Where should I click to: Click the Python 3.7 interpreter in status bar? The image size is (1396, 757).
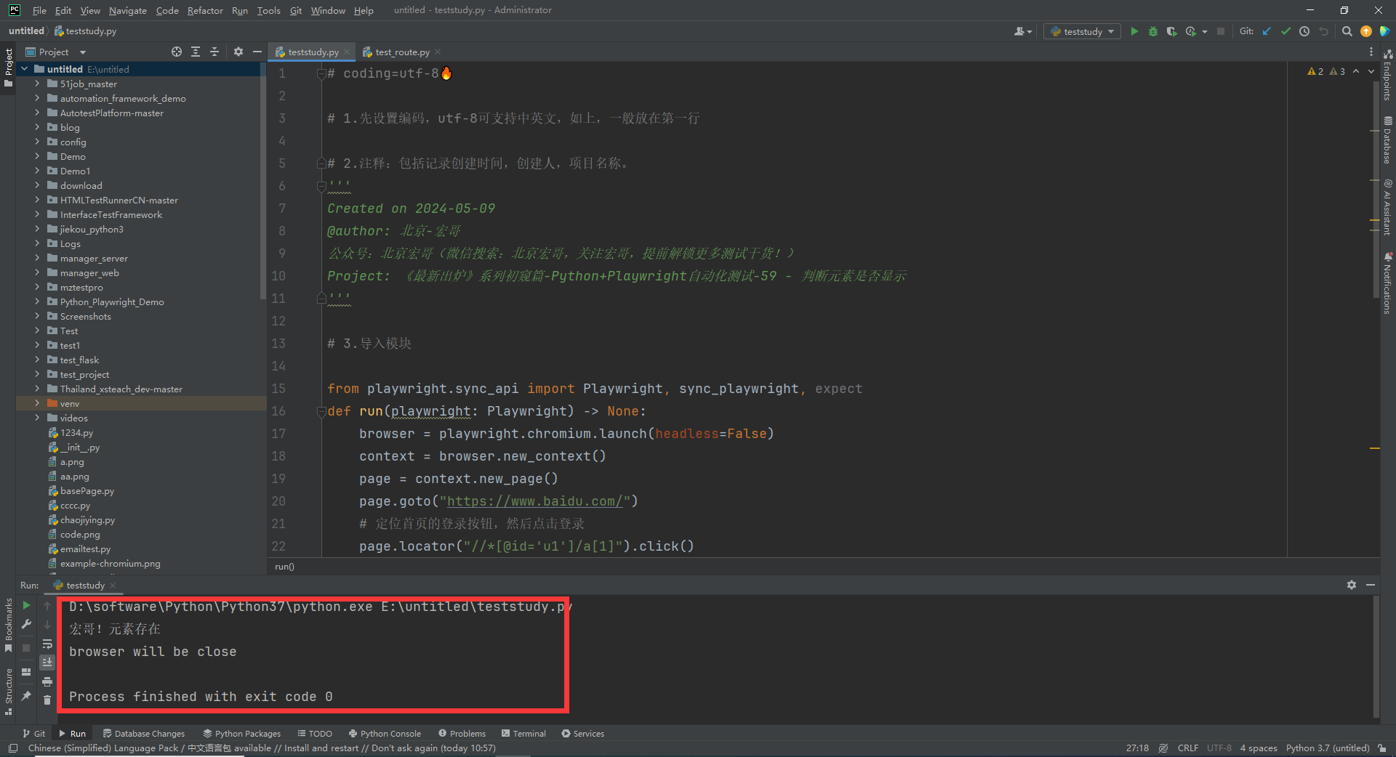point(1328,748)
